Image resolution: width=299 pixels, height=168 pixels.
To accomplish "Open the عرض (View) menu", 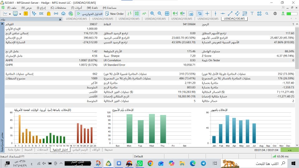I will pyautogui.click(x=26, y=8).
